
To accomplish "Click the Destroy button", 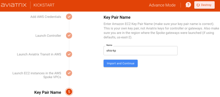I will pos(204,5).
